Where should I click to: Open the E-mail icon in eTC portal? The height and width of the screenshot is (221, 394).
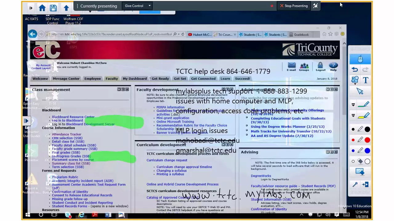[291, 67]
